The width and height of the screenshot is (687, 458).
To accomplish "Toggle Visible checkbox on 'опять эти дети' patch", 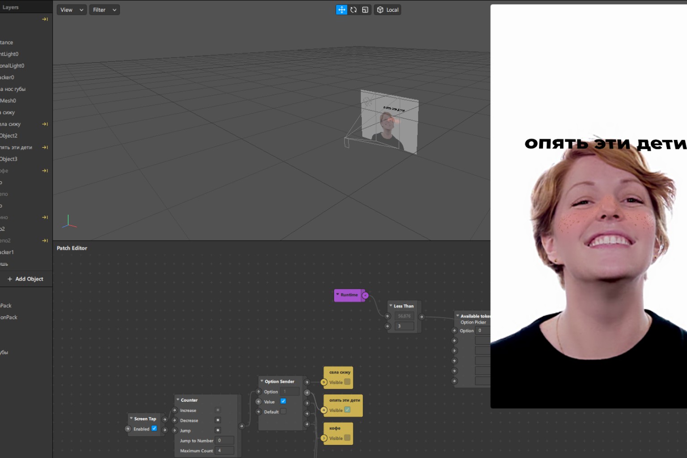I will [348, 410].
